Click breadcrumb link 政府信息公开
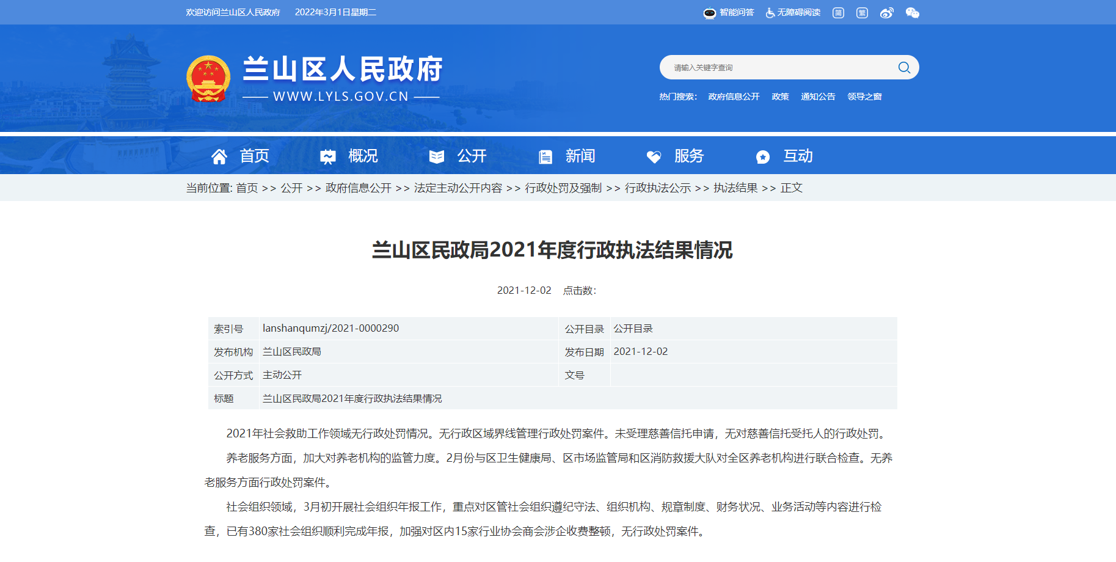 coord(359,188)
